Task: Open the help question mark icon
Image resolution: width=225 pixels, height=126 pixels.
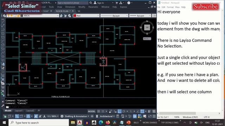Action: (x=129, y=3)
